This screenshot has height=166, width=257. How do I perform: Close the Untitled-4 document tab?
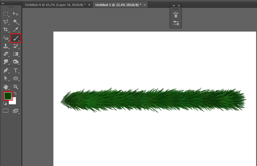point(89,5)
